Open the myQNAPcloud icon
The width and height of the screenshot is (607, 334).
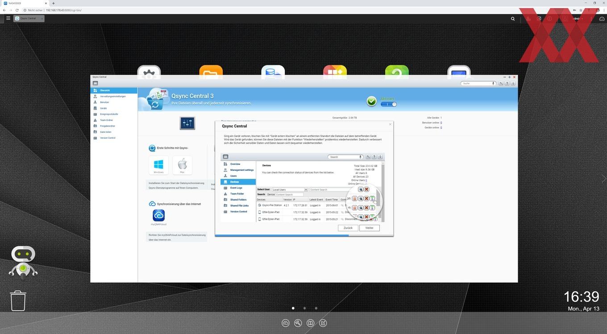[x=159, y=215]
